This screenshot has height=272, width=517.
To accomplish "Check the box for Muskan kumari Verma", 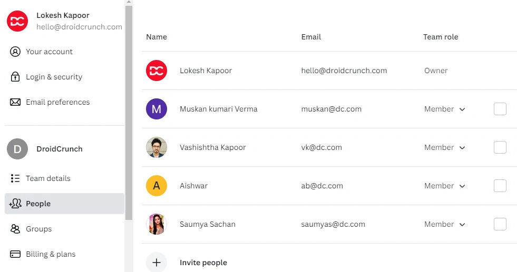I will pyautogui.click(x=500, y=109).
